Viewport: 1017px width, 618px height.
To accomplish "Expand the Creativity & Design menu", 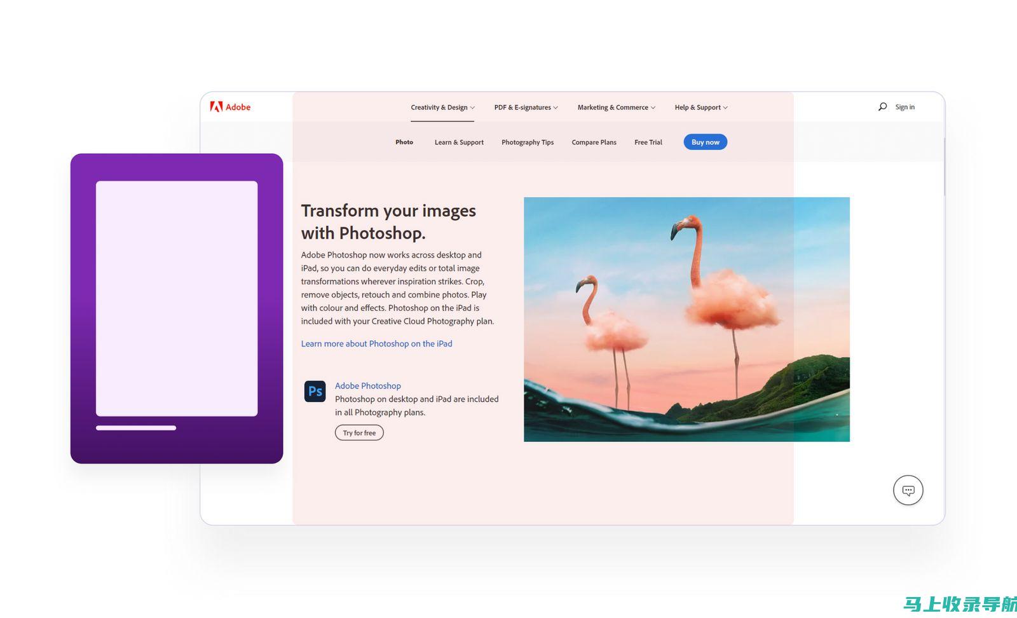I will click(x=442, y=107).
